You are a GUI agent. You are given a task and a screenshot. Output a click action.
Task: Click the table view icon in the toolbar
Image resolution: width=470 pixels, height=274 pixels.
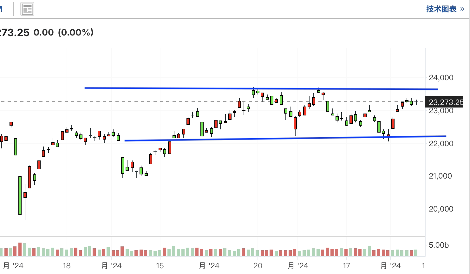pyautogui.click(x=27, y=9)
